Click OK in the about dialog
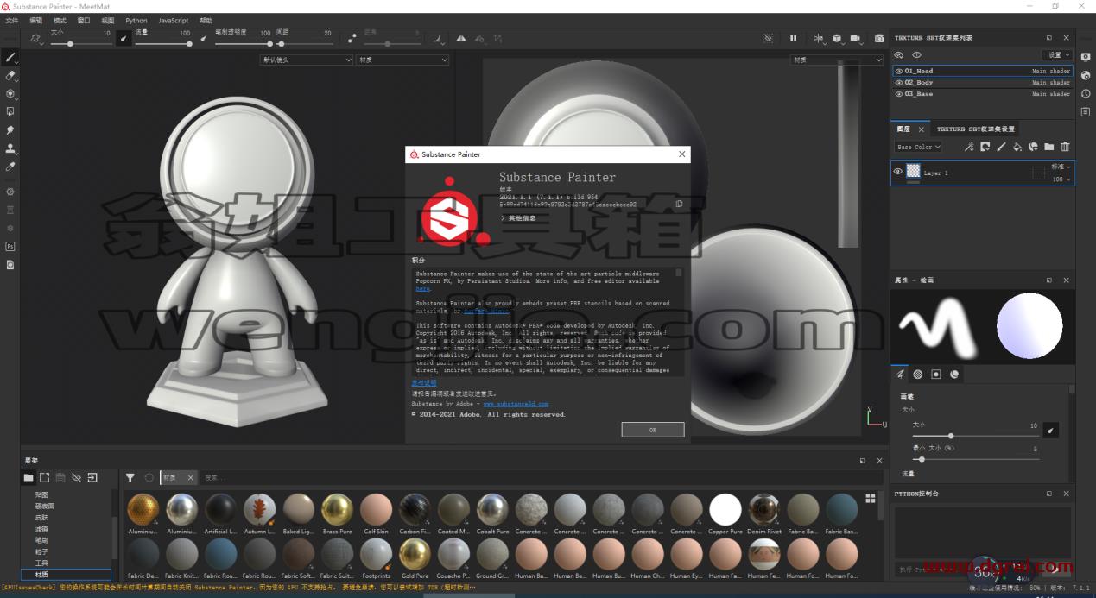 tap(653, 430)
